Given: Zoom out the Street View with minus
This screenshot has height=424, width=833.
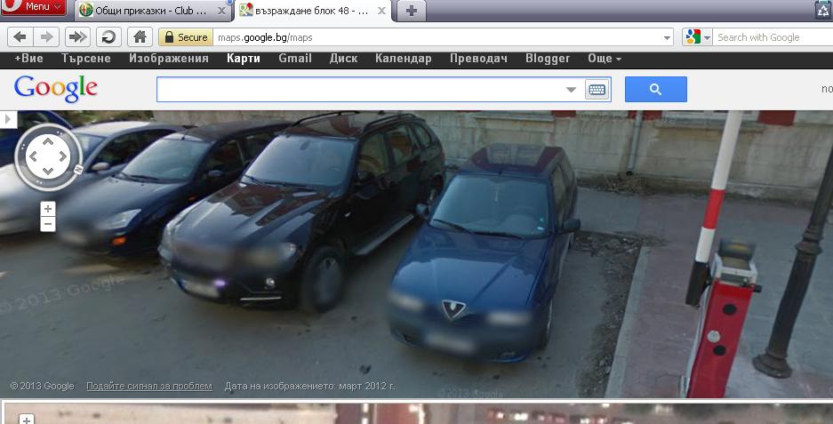Looking at the screenshot, I should point(48,224).
